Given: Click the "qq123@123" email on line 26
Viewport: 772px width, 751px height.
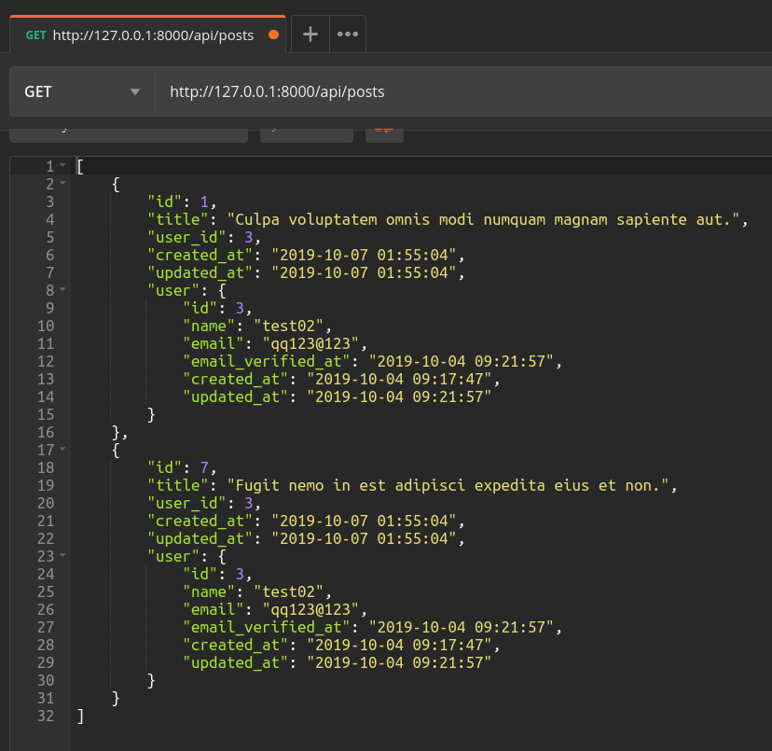Looking at the screenshot, I should pos(310,609).
